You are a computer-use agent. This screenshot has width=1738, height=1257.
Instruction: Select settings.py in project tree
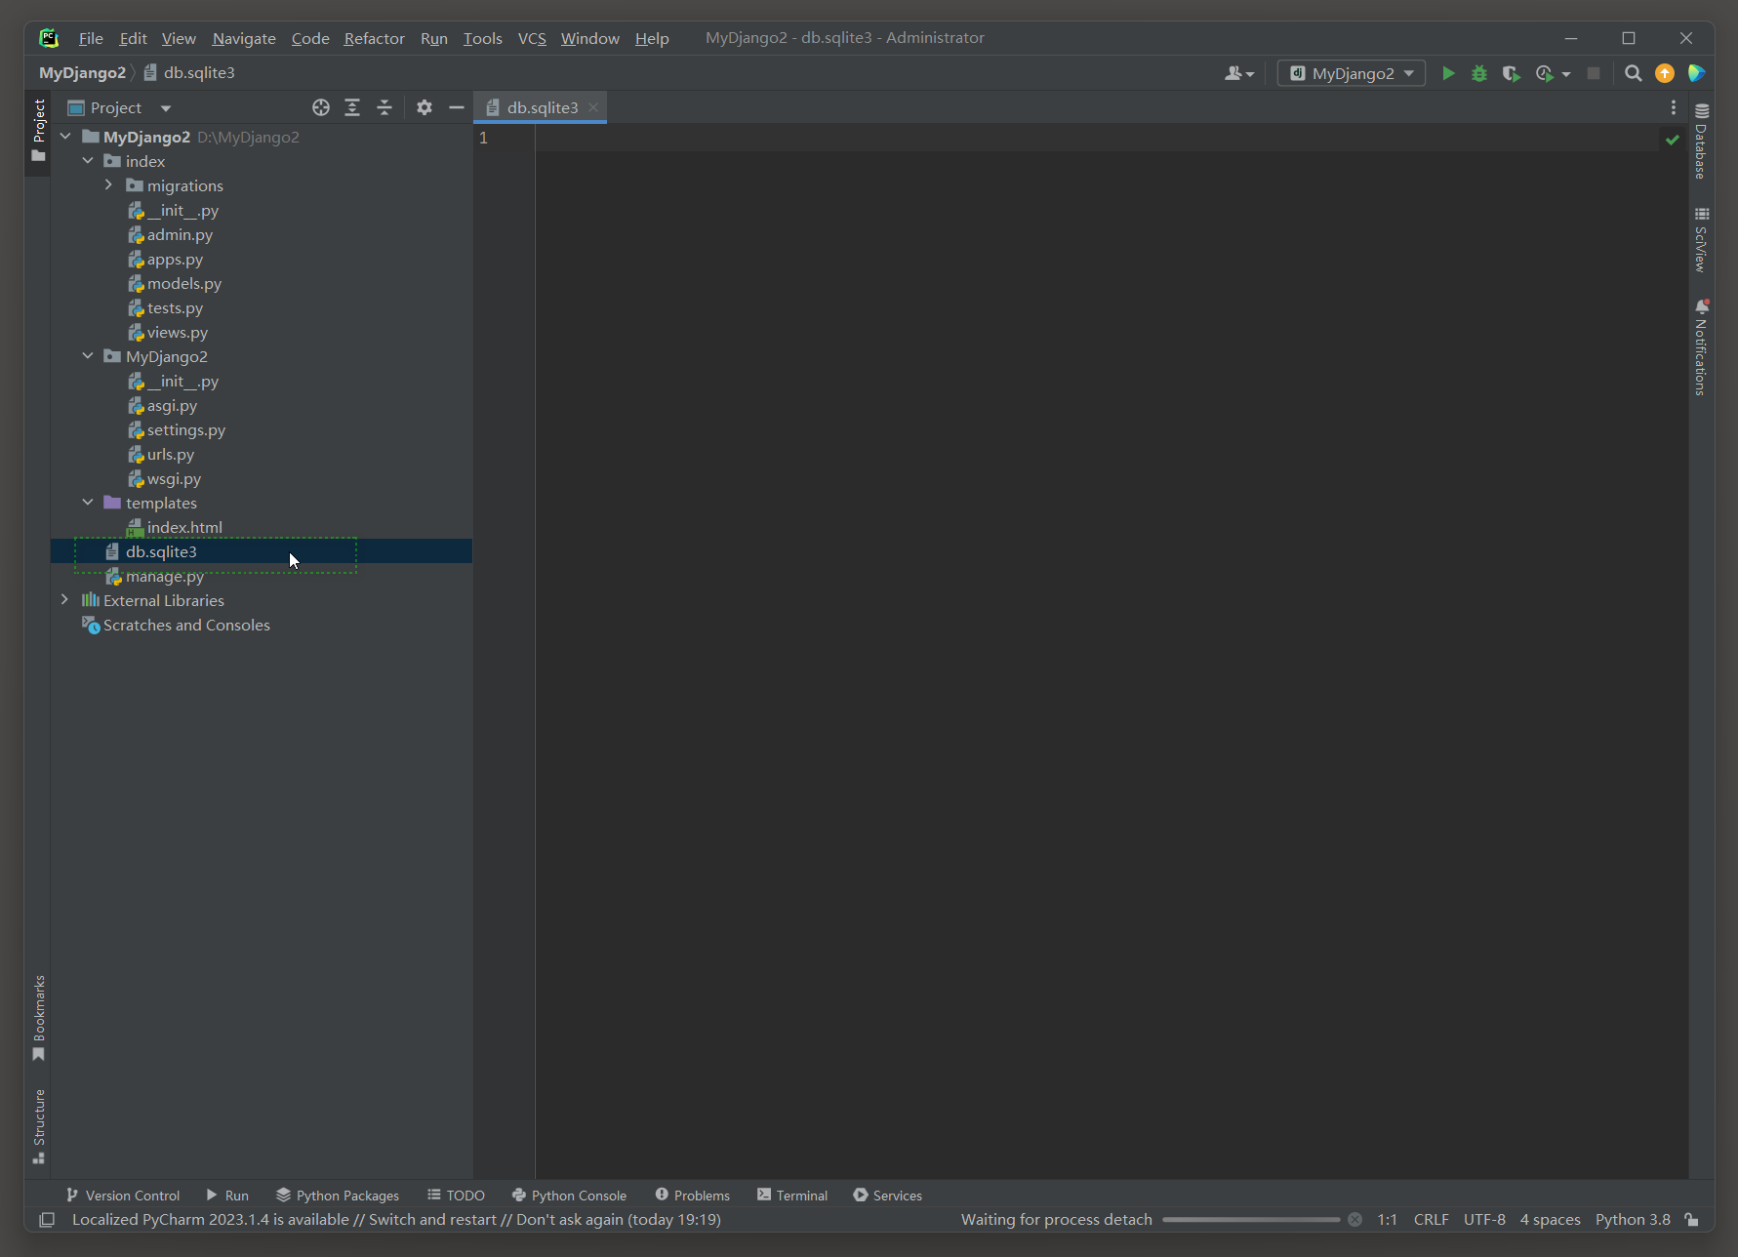point(186,429)
